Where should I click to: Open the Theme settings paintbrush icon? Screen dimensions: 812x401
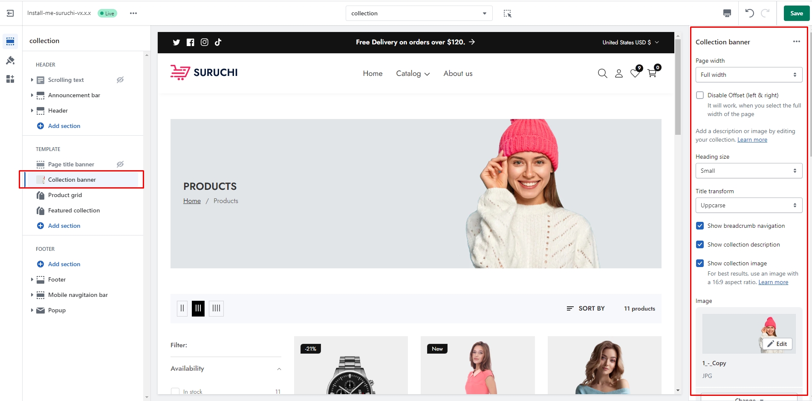pyautogui.click(x=10, y=61)
